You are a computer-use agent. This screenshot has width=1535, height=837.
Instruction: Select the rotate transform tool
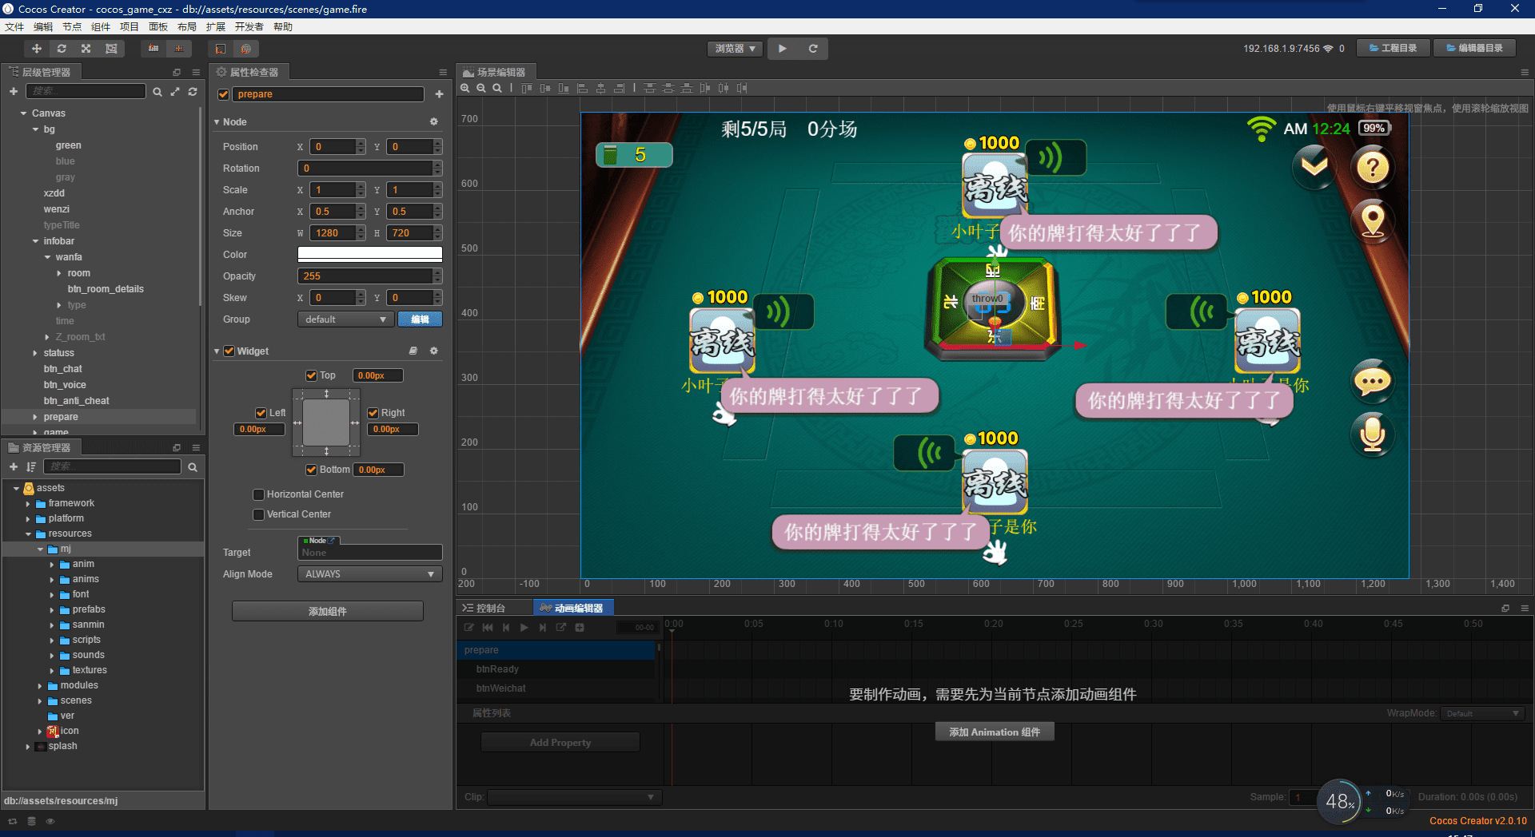pos(62,49)
